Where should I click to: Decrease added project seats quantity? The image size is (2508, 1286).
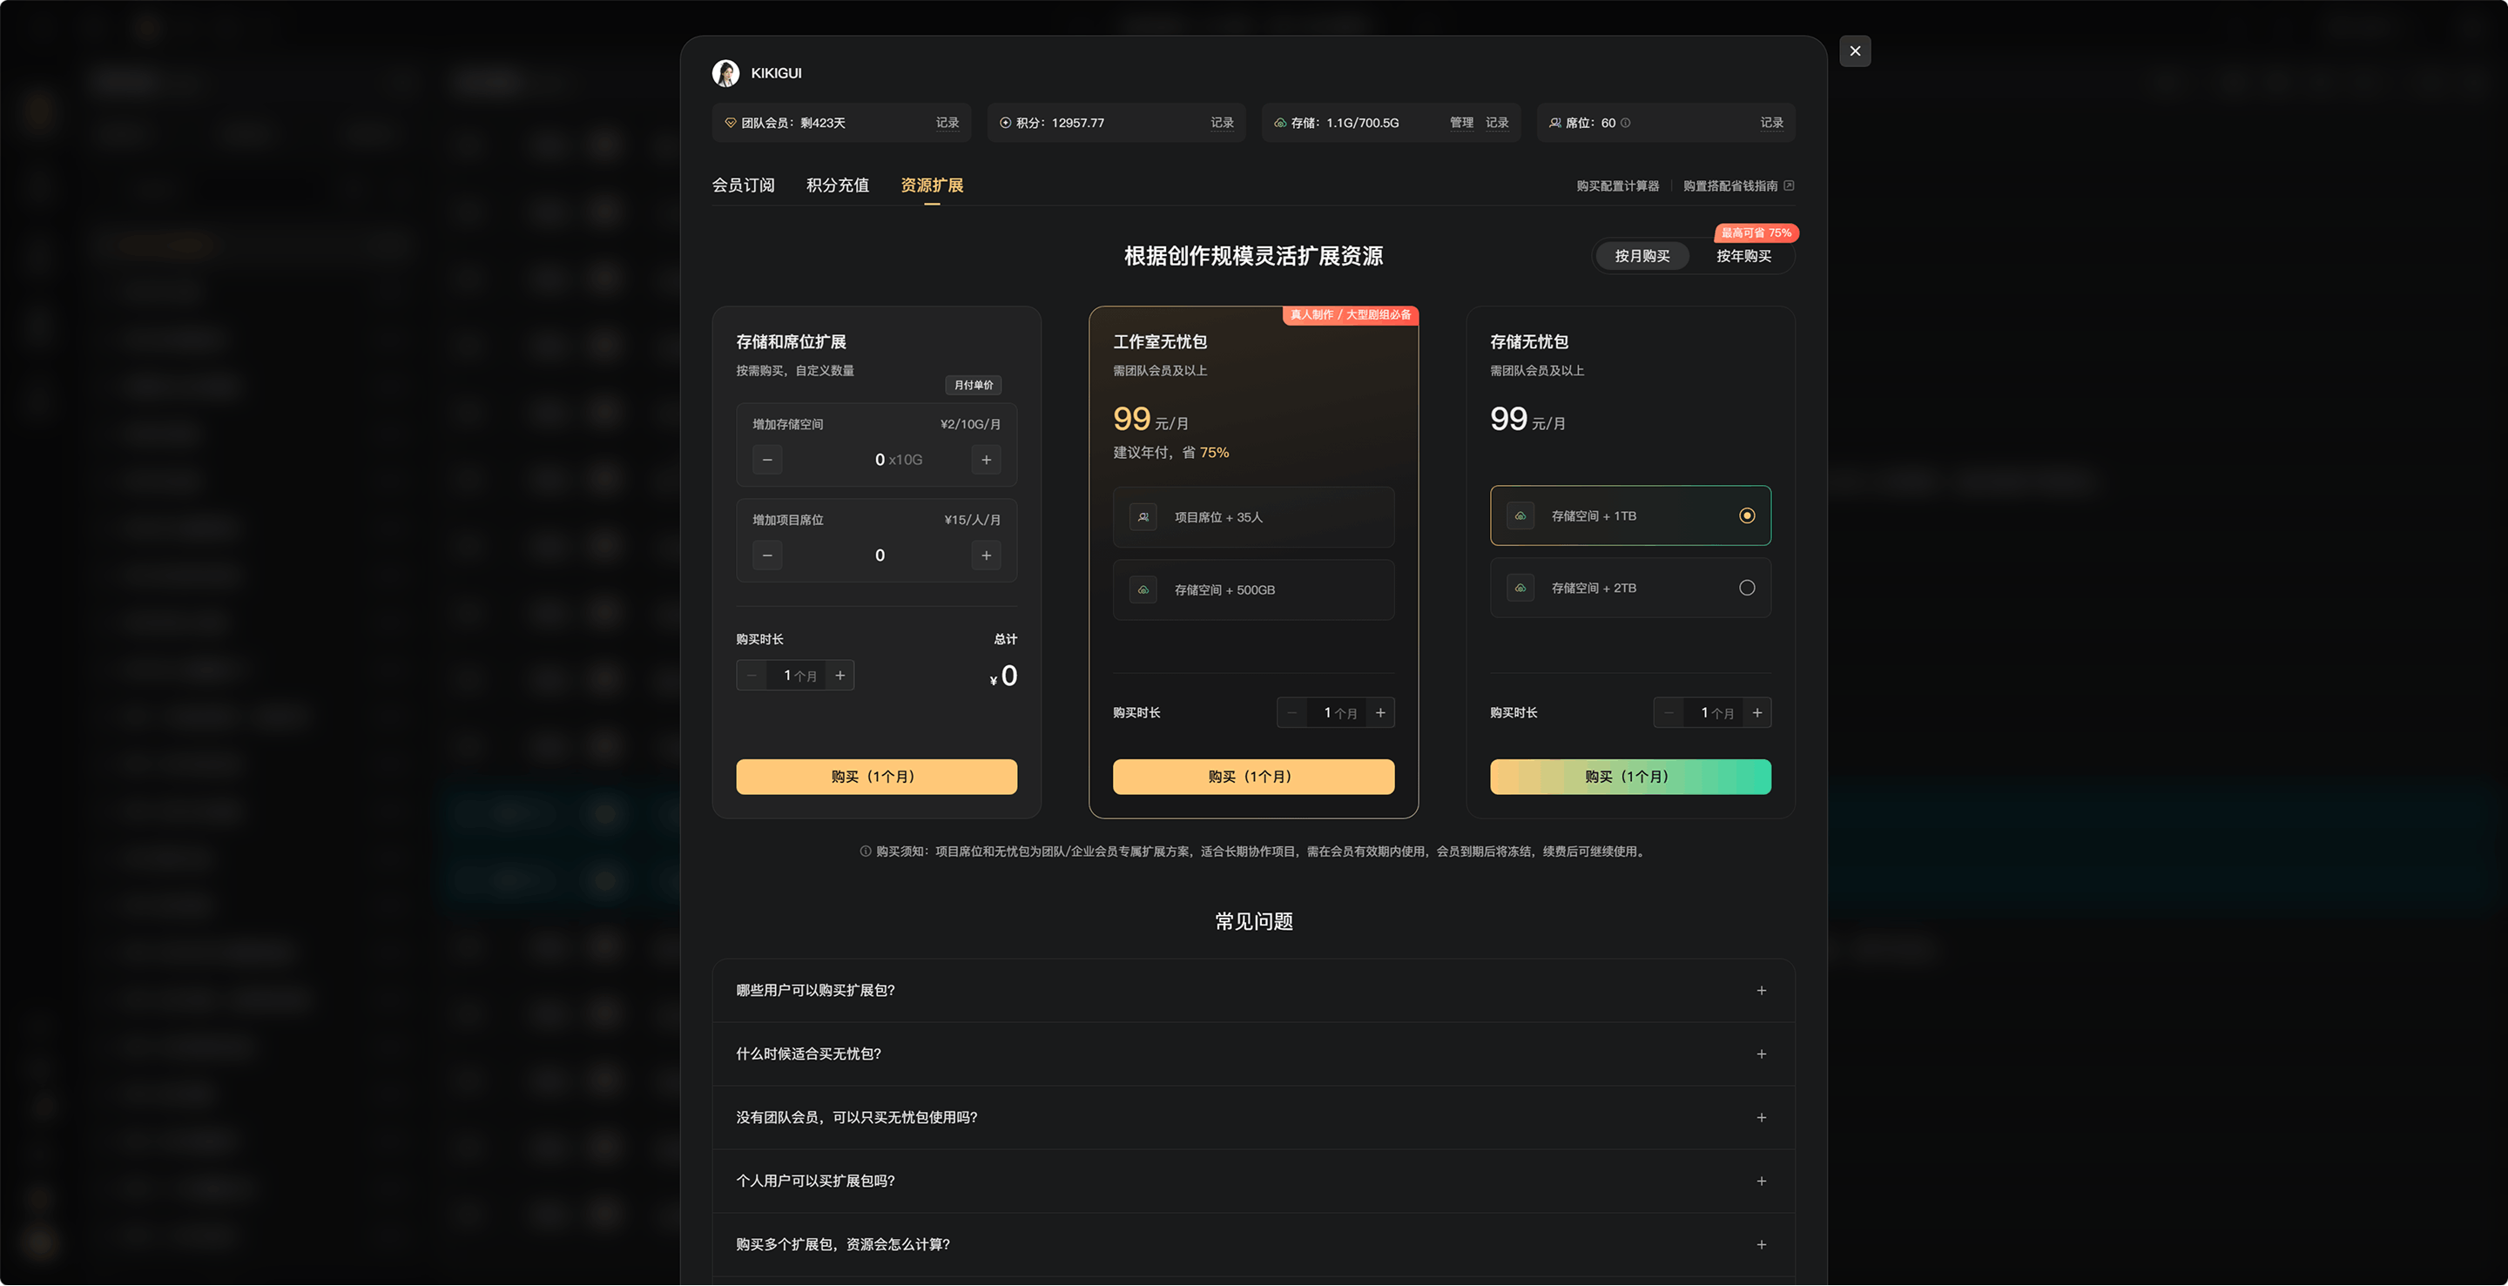coord(767,555)
